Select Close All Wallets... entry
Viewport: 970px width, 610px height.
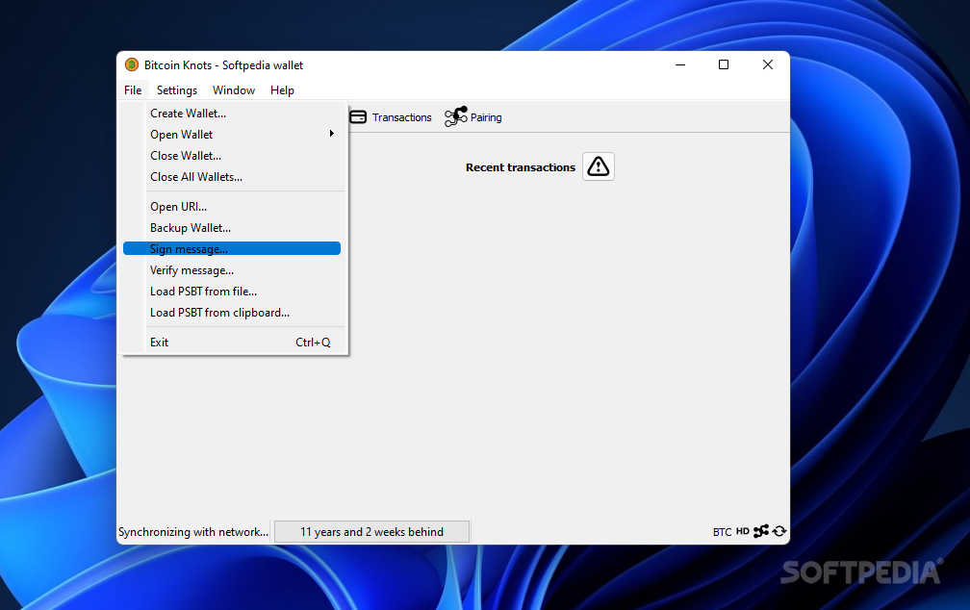click(232, 177)
